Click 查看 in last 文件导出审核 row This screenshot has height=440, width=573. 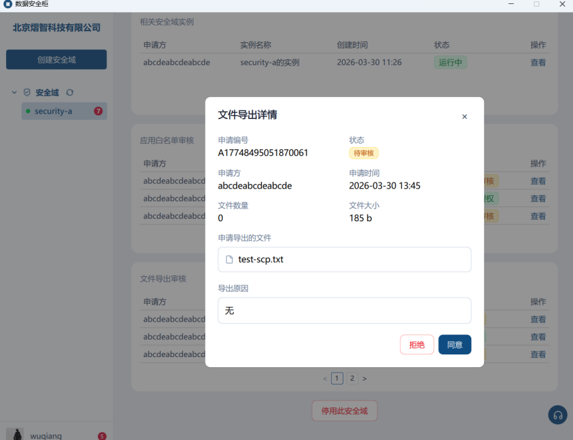pyautogui.click(x=538, y=354)
